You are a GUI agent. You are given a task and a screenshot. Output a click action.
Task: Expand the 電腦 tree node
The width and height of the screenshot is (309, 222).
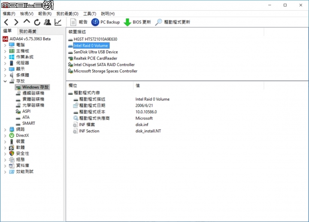[x=5, y=45]
